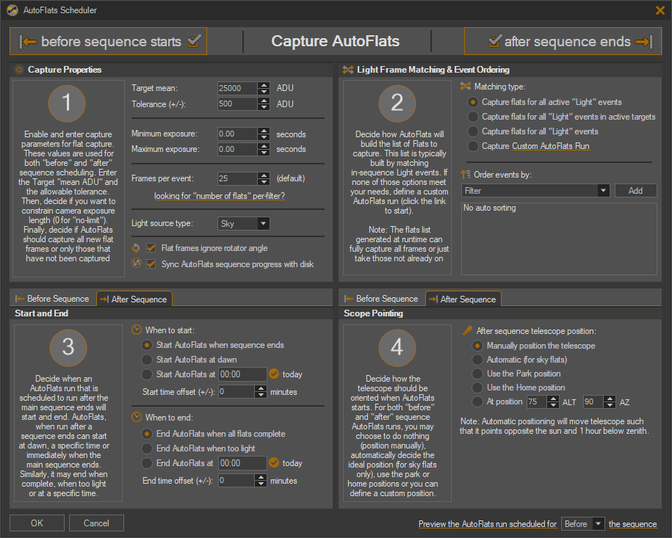Viewport: 672px width, 538px height.
Task: Click the step 2 circle badge
Action: pos(397,103)
